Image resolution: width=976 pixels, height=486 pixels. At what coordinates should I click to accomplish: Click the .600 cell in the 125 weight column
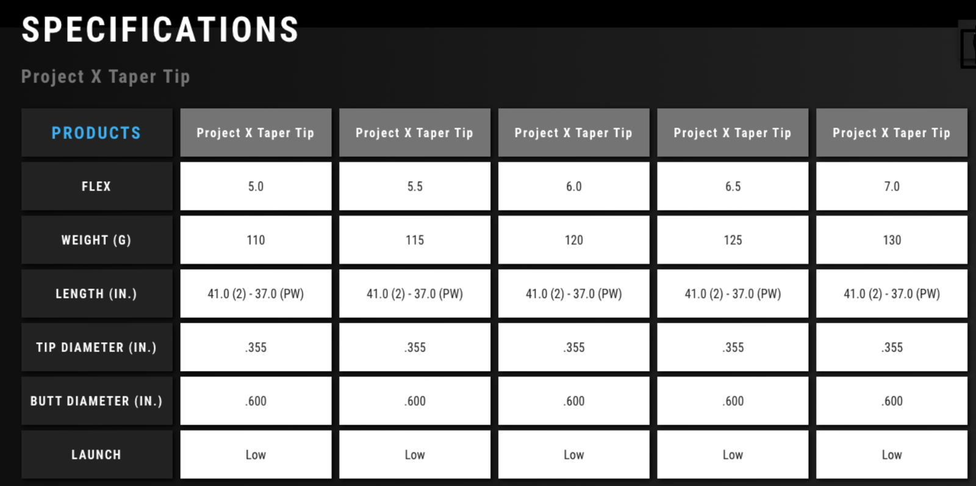pos(733,401)
